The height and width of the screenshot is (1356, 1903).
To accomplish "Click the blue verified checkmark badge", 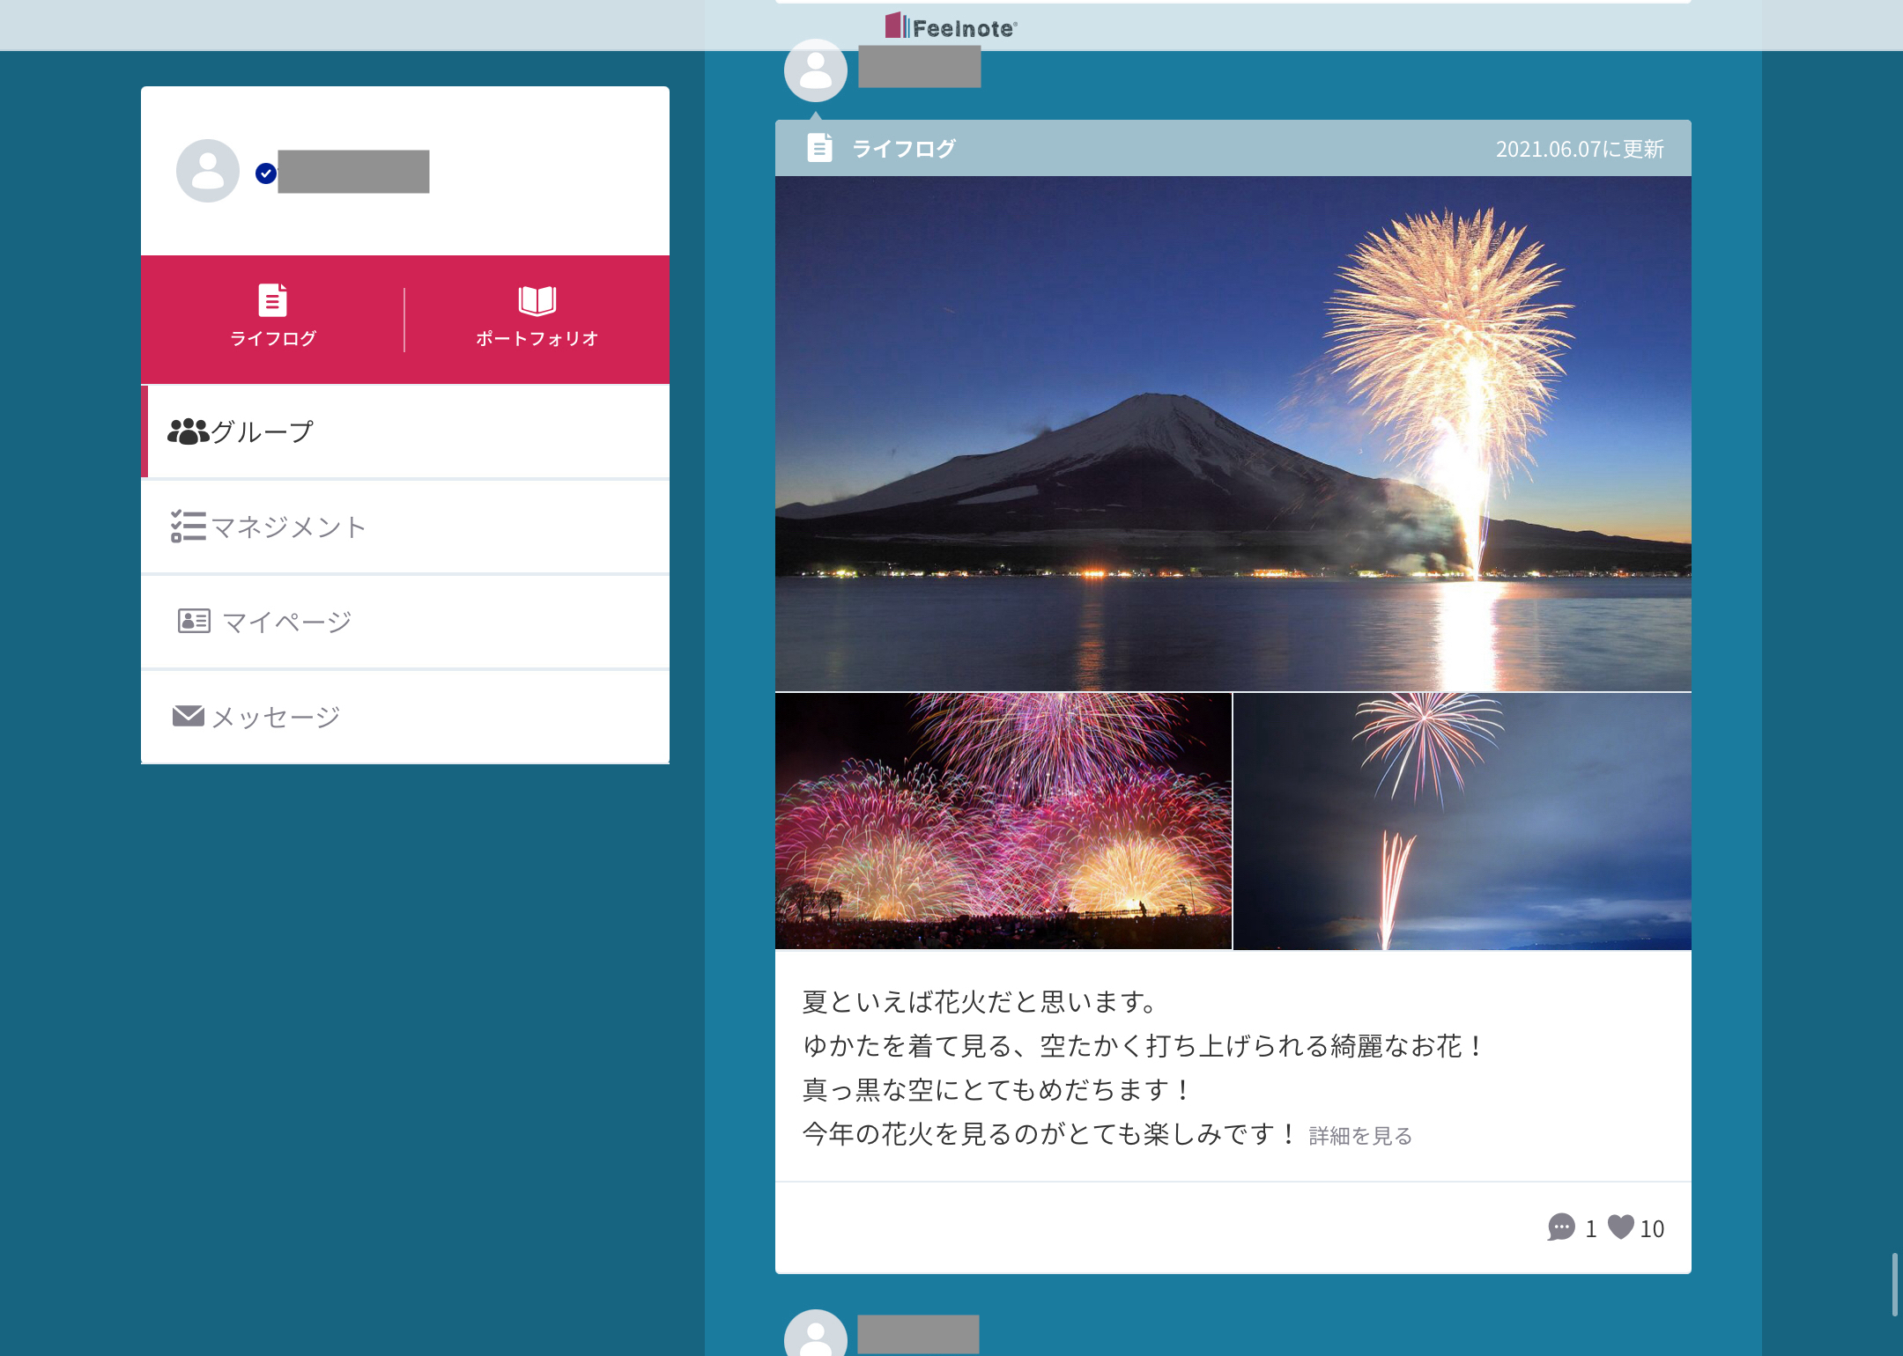I will [x=266, y=173].
